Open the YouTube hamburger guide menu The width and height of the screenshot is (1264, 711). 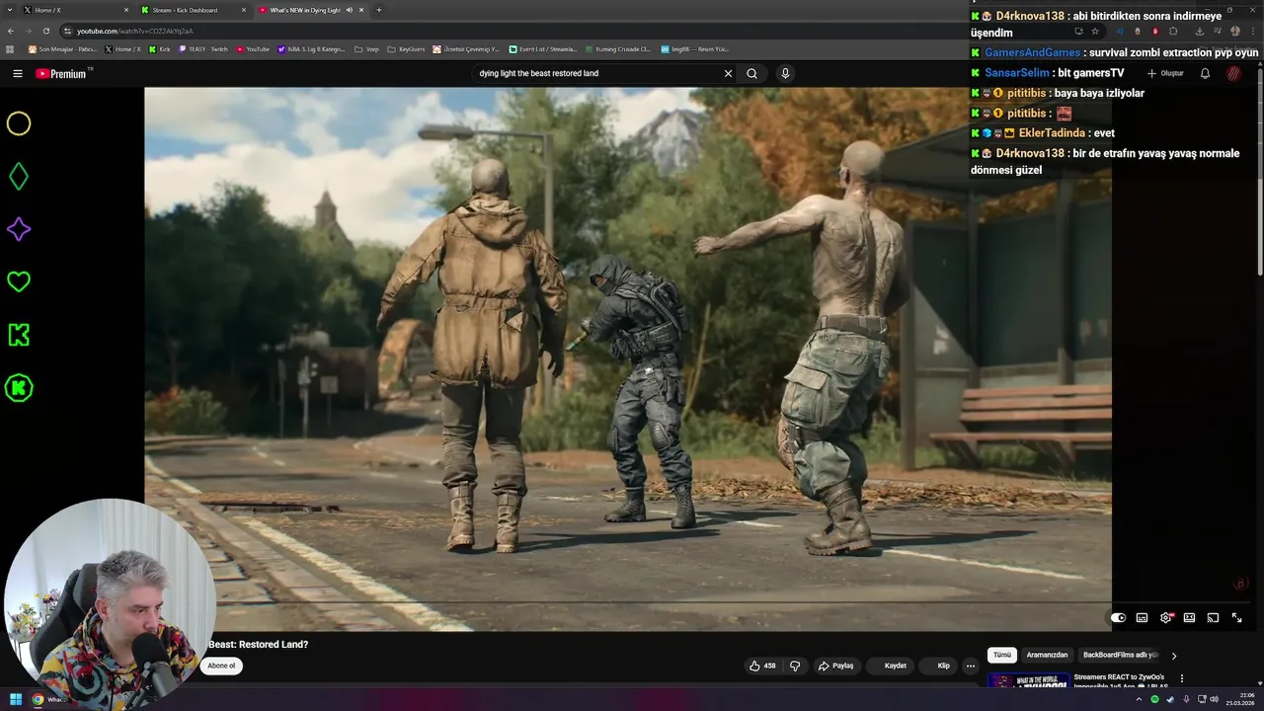pyautogui.click(x=18, y=73)
